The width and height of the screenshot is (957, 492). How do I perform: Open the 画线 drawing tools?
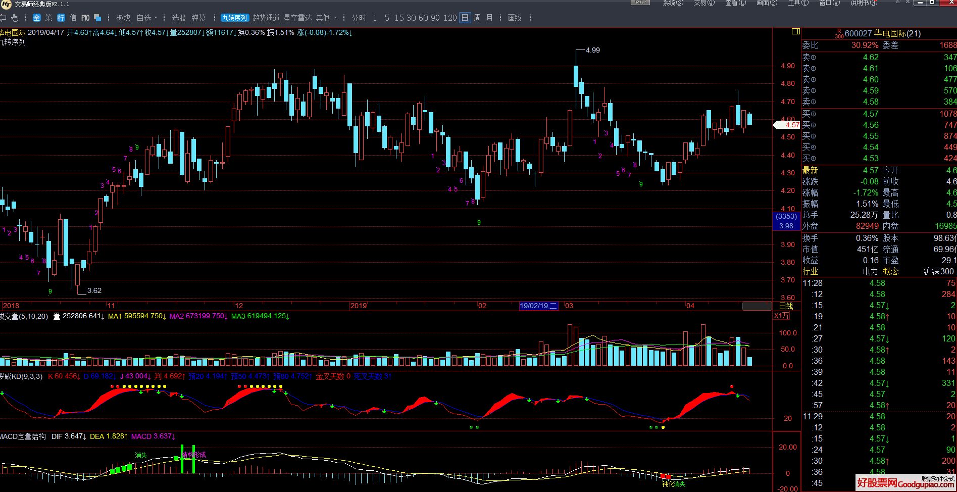[x=515, y=18]
